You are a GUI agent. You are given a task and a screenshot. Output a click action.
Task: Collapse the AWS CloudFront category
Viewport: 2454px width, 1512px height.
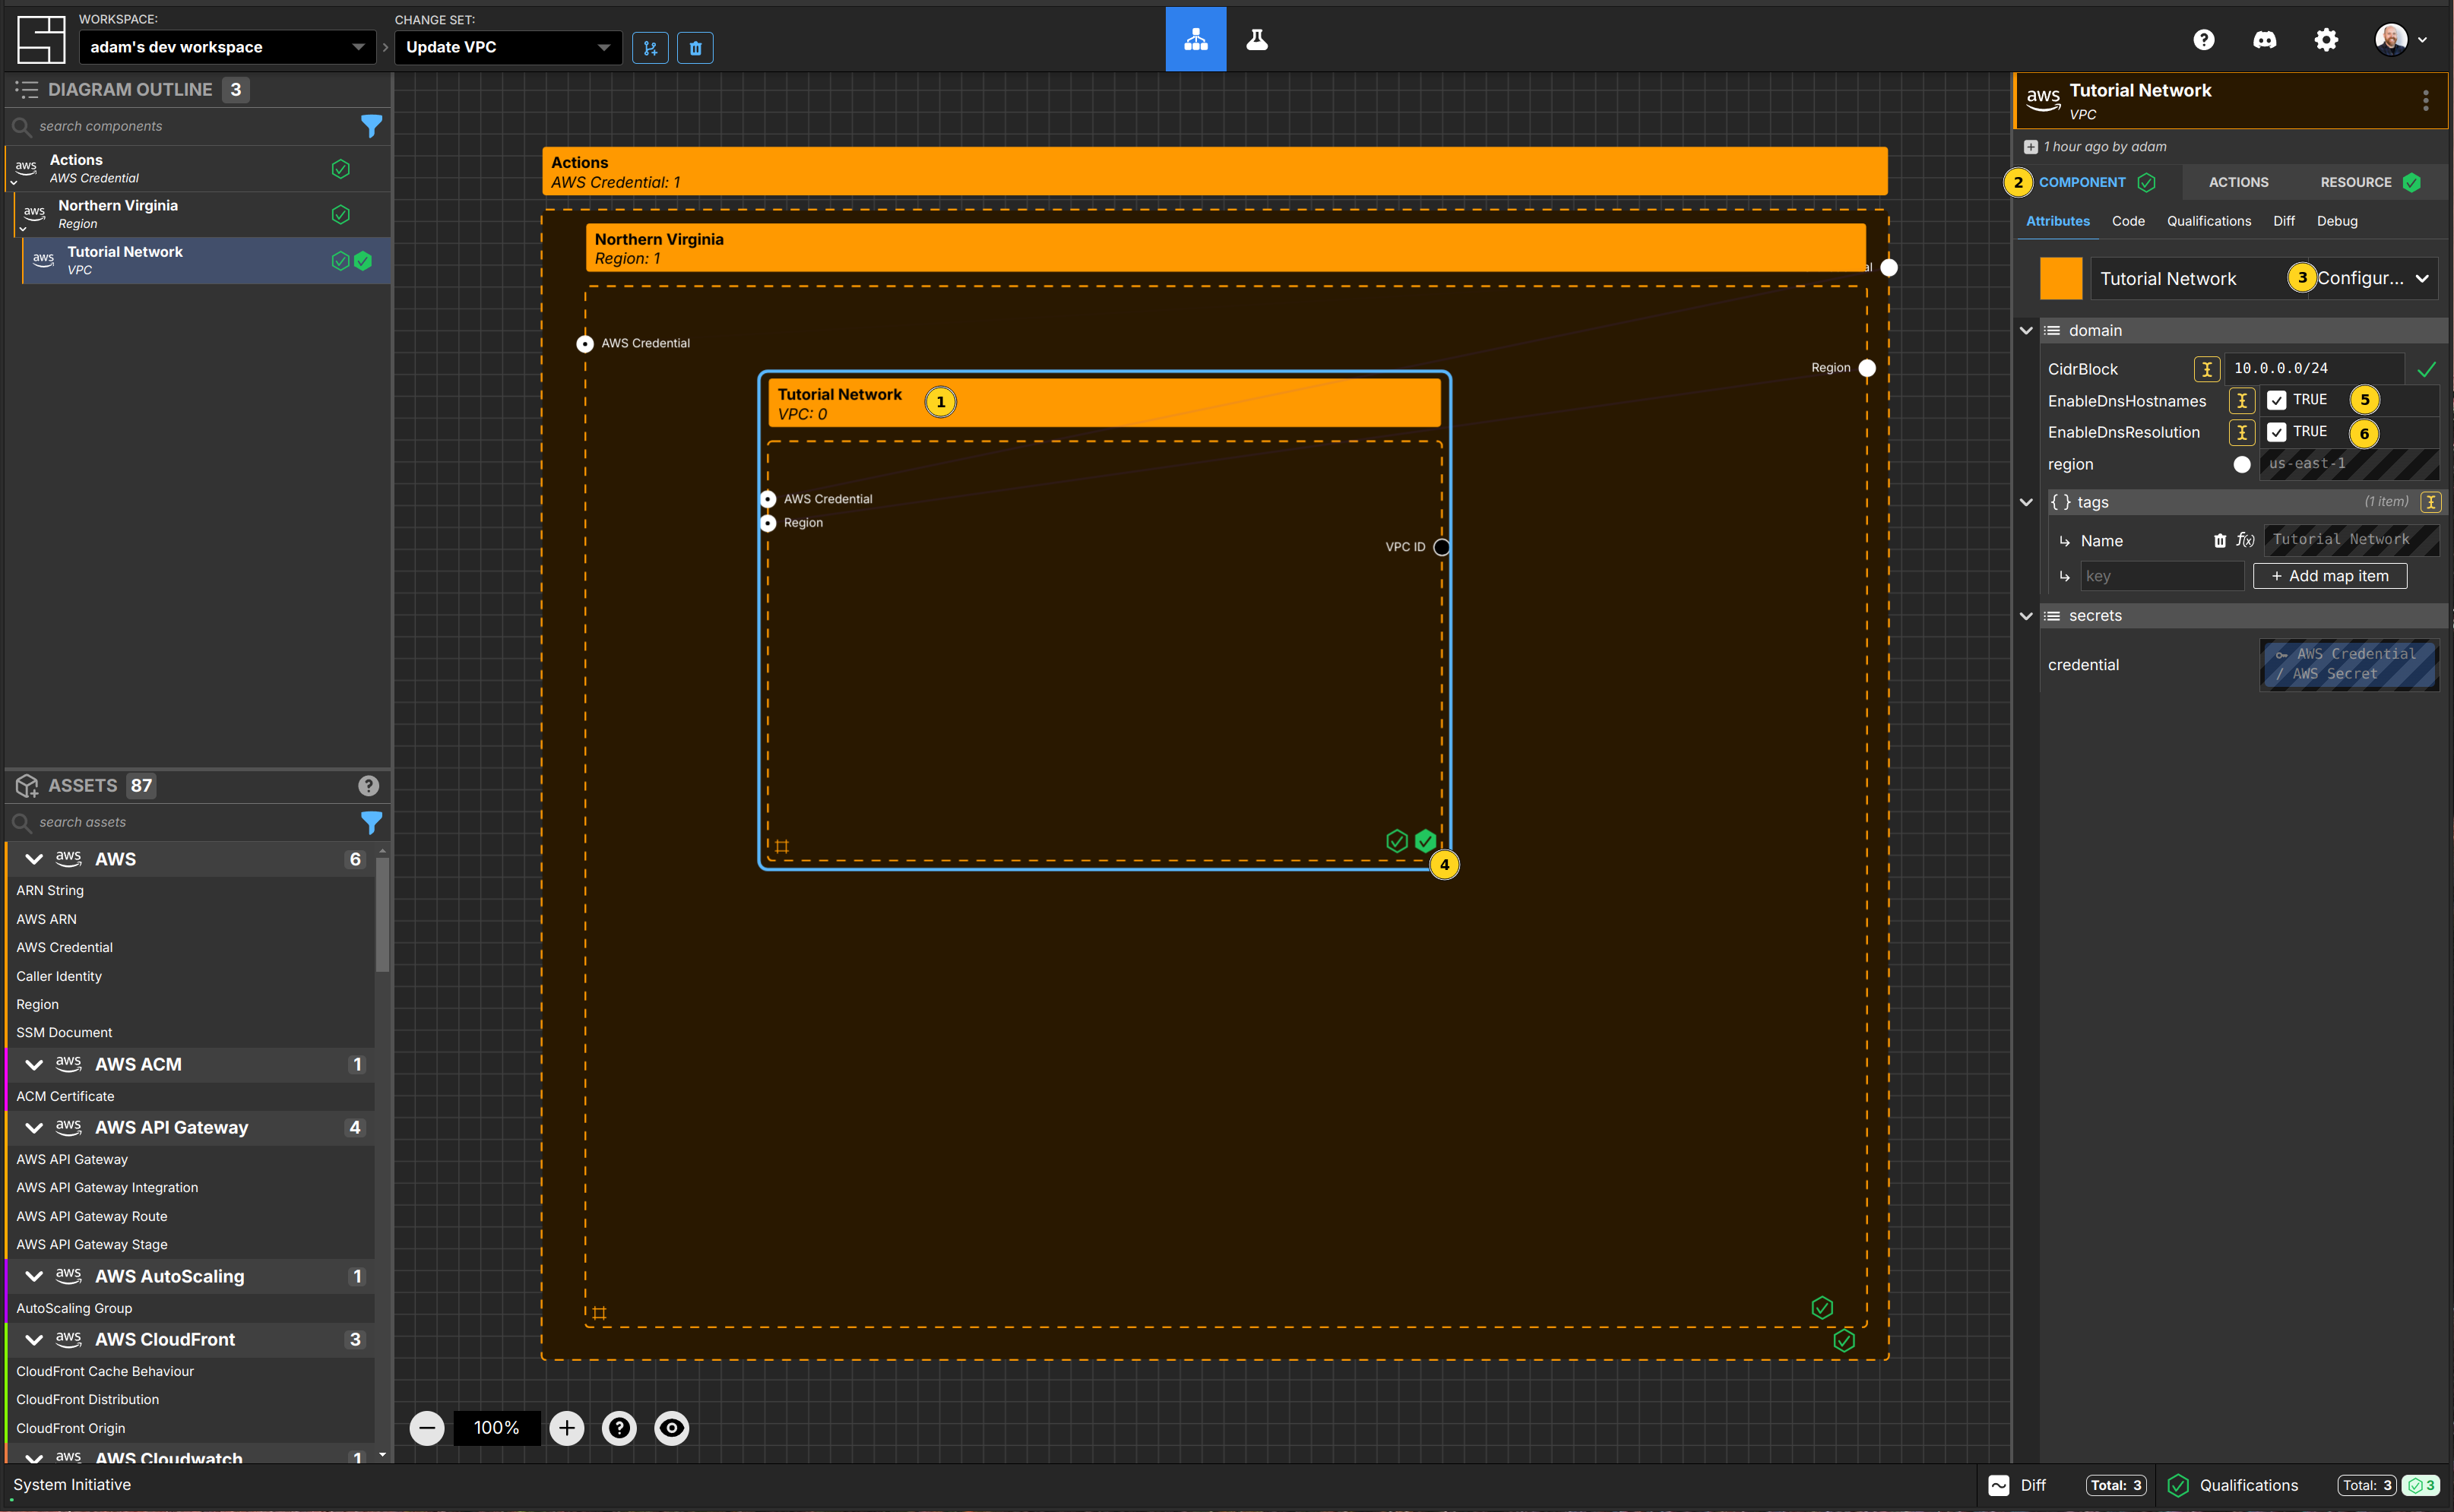(34, 1340)
